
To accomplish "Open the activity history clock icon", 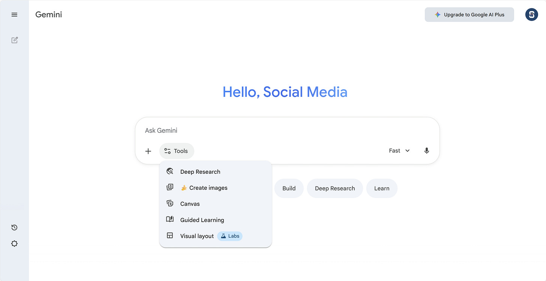I will 14,227.
